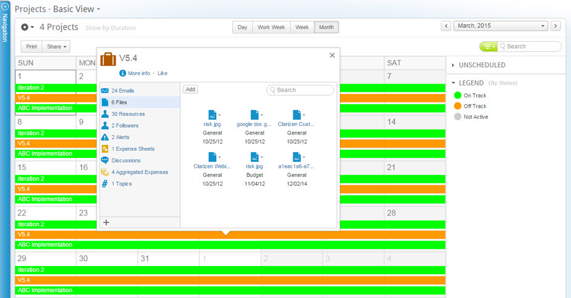Screen dimensions: 571x298
Task: Open google doc file dropdown arrow
Action: [x=262, y=115]
